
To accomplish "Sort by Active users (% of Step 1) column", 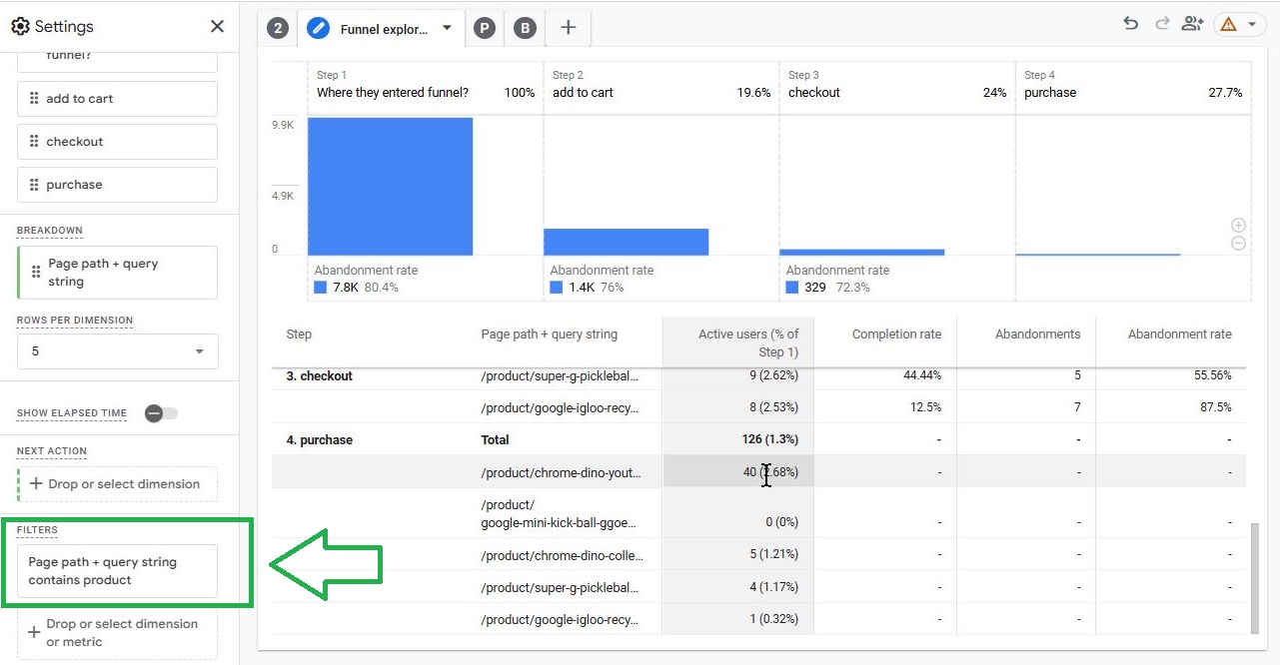I will (737, 342).
